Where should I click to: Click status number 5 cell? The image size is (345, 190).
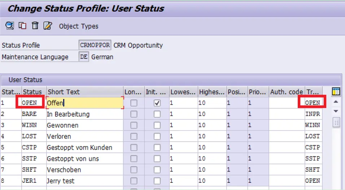(x=11, y=147)
